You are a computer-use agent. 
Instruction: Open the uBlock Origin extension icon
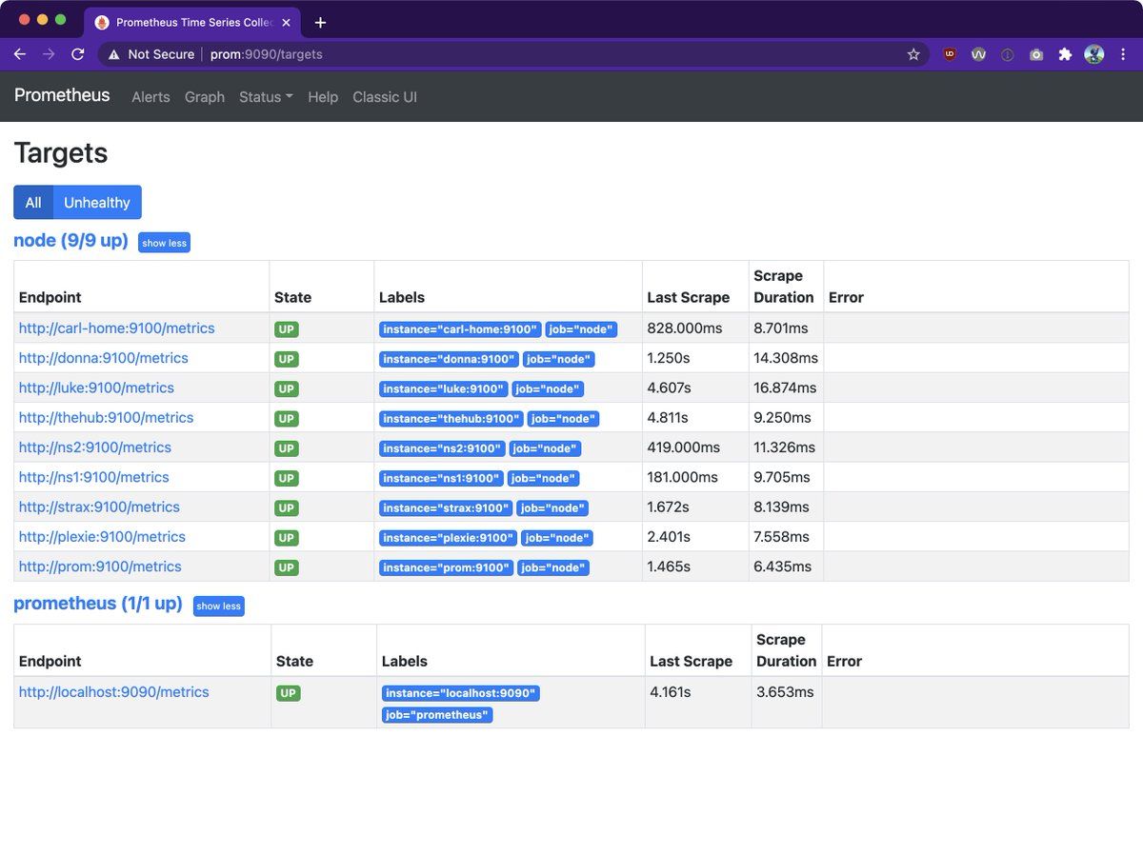[950, 54]
